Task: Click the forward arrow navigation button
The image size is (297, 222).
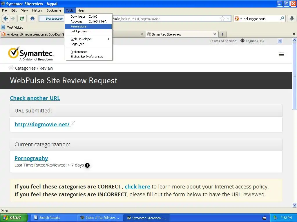Action: tap(13, 18)
